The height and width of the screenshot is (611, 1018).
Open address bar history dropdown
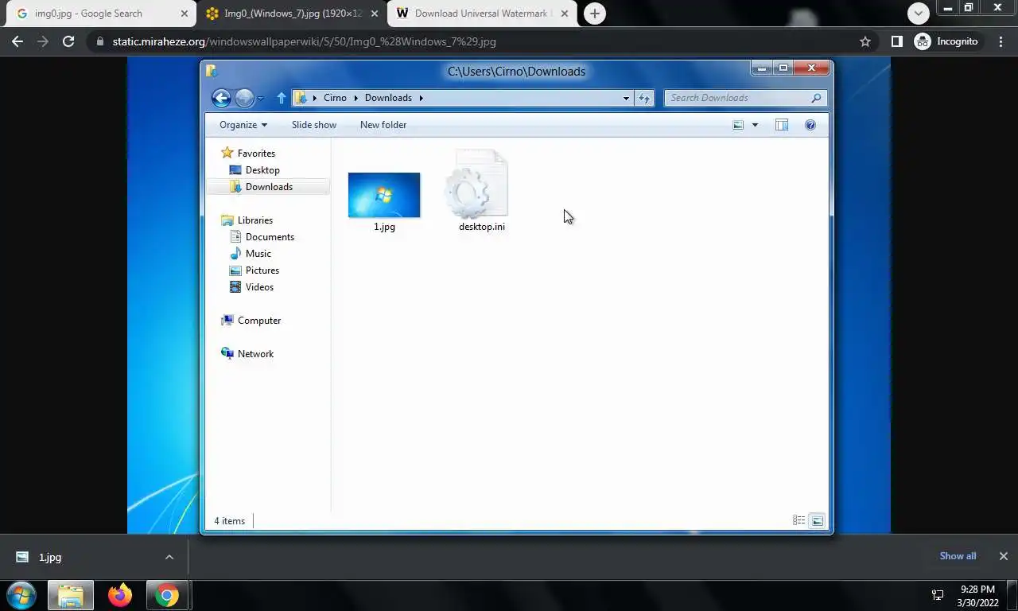tap(626, 98)
